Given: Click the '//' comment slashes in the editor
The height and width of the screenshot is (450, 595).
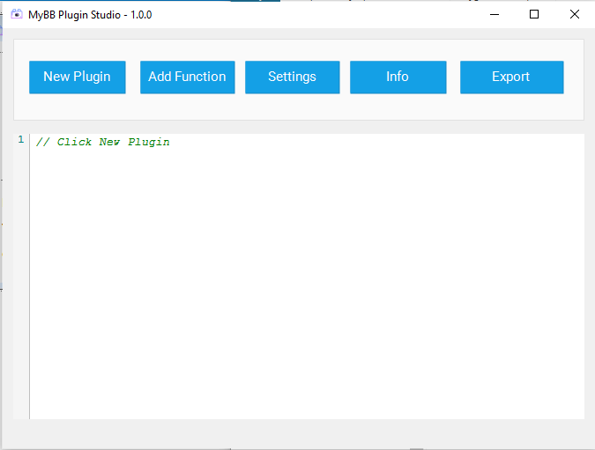Looking at the screenshot, I should point(42,143).
